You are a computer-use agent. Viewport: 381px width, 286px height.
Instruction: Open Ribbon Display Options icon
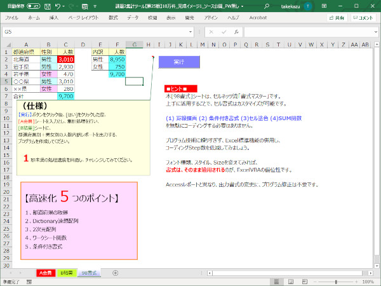324,6
